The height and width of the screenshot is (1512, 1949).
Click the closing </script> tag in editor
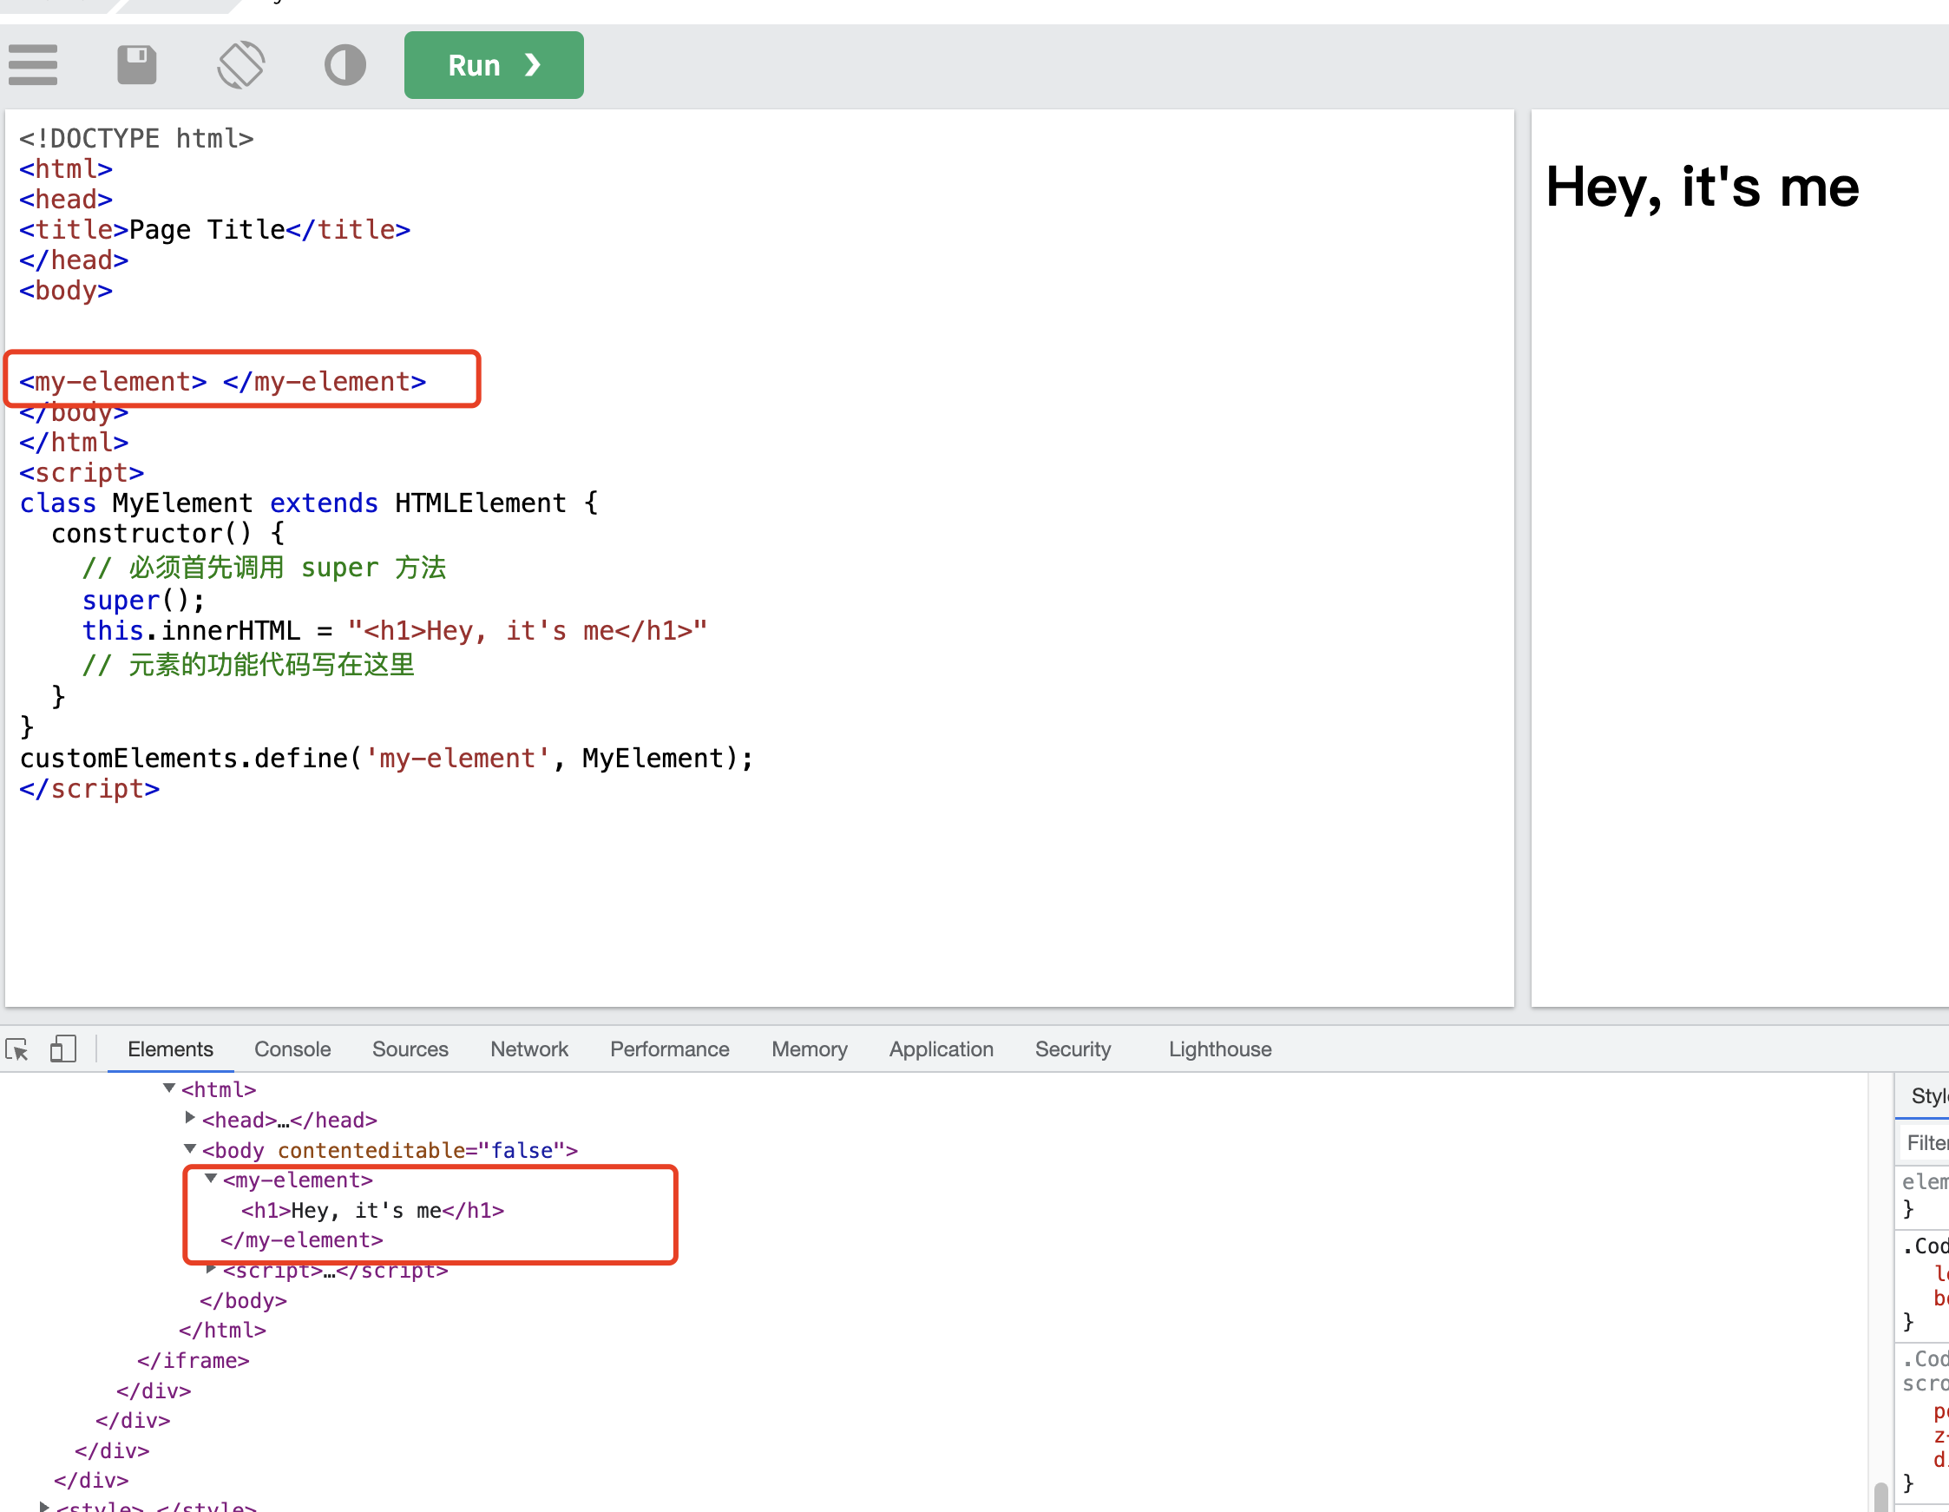(89, 788)
